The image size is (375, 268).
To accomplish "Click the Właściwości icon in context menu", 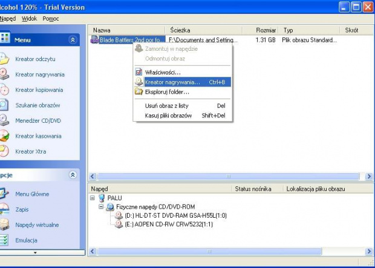I will pos(139,72).
